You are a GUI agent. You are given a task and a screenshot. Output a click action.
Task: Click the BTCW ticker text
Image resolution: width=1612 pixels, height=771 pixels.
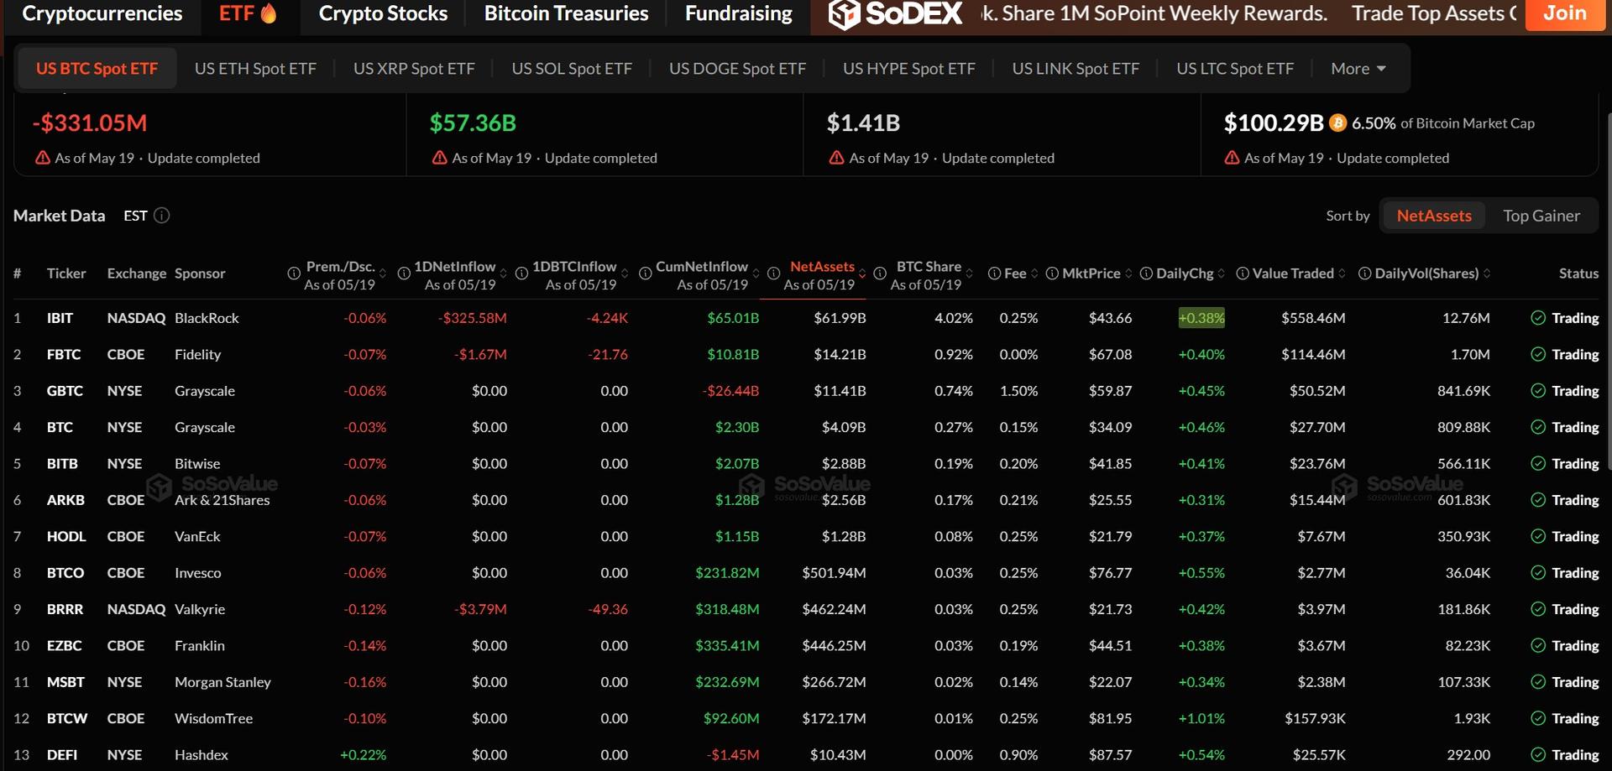(67, 718)
